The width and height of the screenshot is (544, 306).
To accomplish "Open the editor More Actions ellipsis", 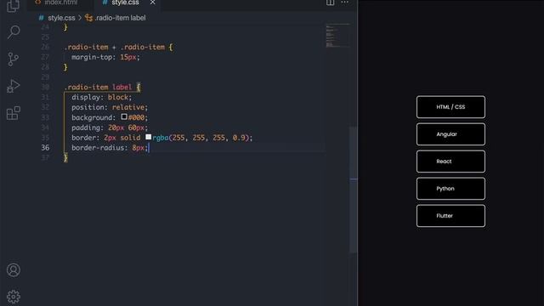I will 344,3.
